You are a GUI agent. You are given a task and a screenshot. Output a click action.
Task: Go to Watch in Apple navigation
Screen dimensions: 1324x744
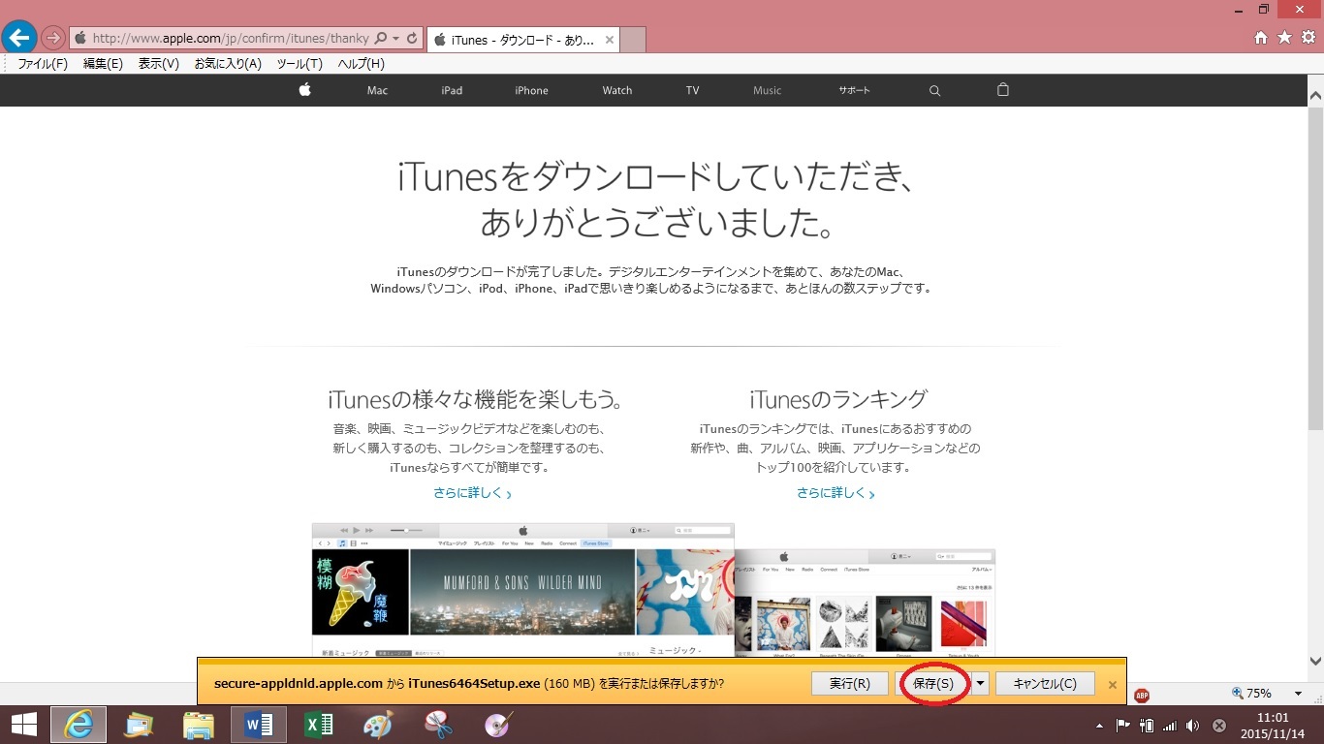point(617,90)
